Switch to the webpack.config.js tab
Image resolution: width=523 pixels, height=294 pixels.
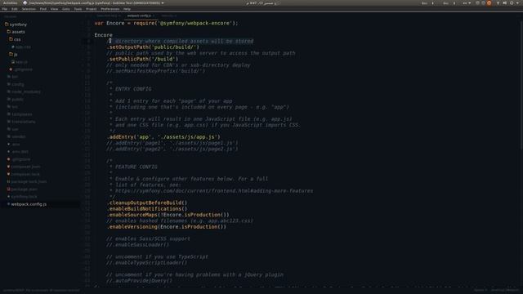139,16
